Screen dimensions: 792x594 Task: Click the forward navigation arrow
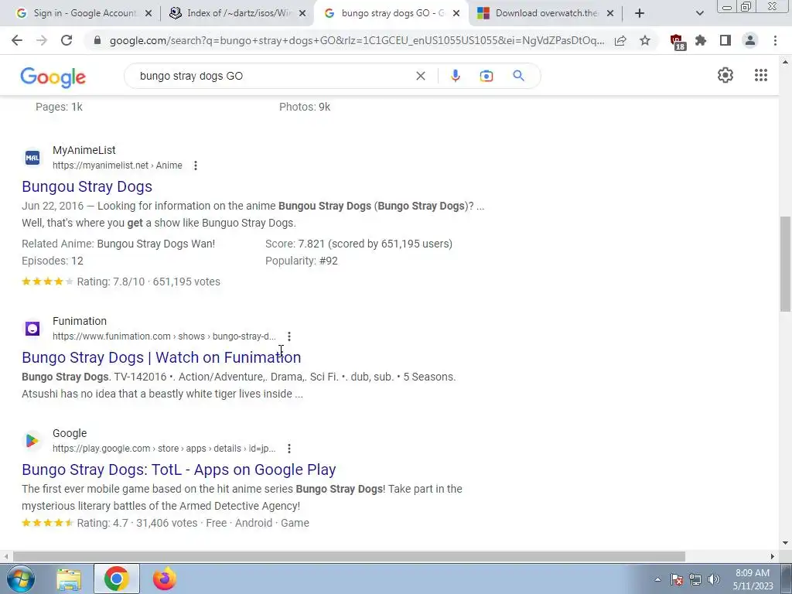tap(42, 40)
